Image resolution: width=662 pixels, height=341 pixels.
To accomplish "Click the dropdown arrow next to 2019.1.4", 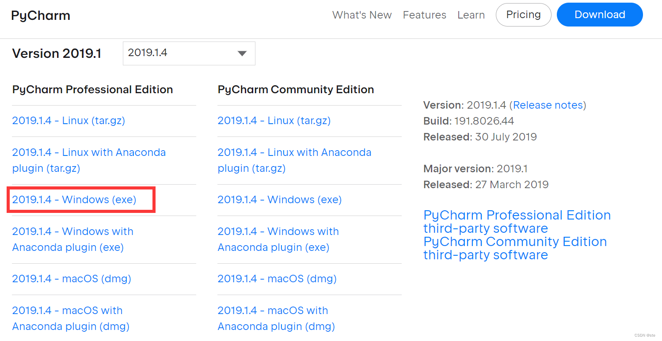I will tap(242, 53).
